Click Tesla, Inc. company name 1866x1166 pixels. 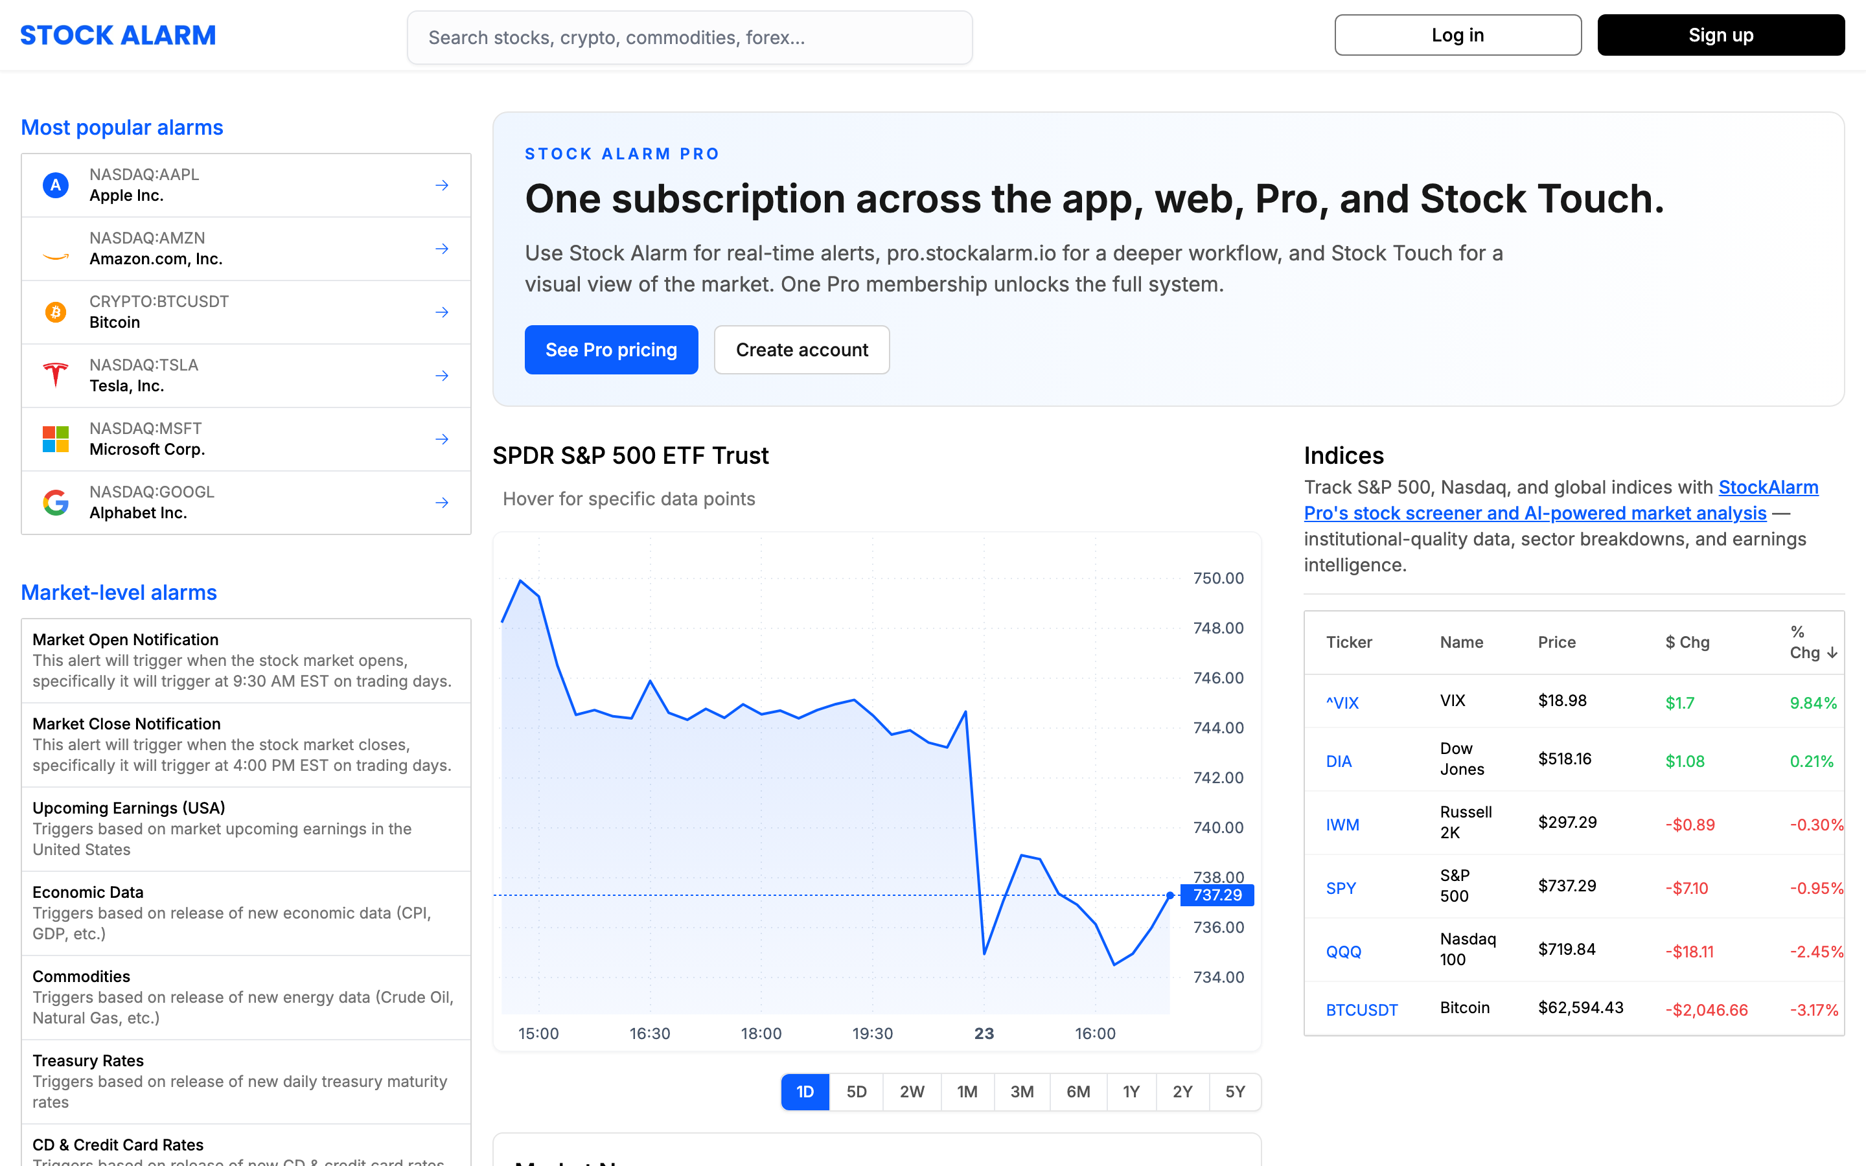click(126, 386)
